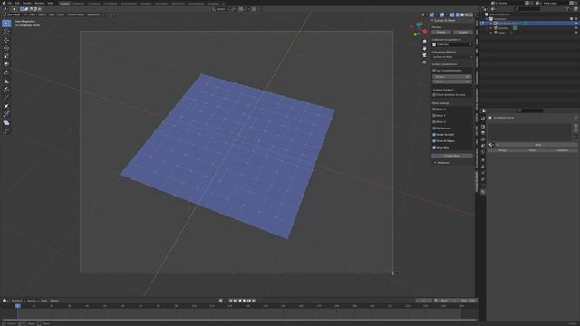Open the outliner filter icon
This screenshot has width=580, height=326.
coord(568,9)
